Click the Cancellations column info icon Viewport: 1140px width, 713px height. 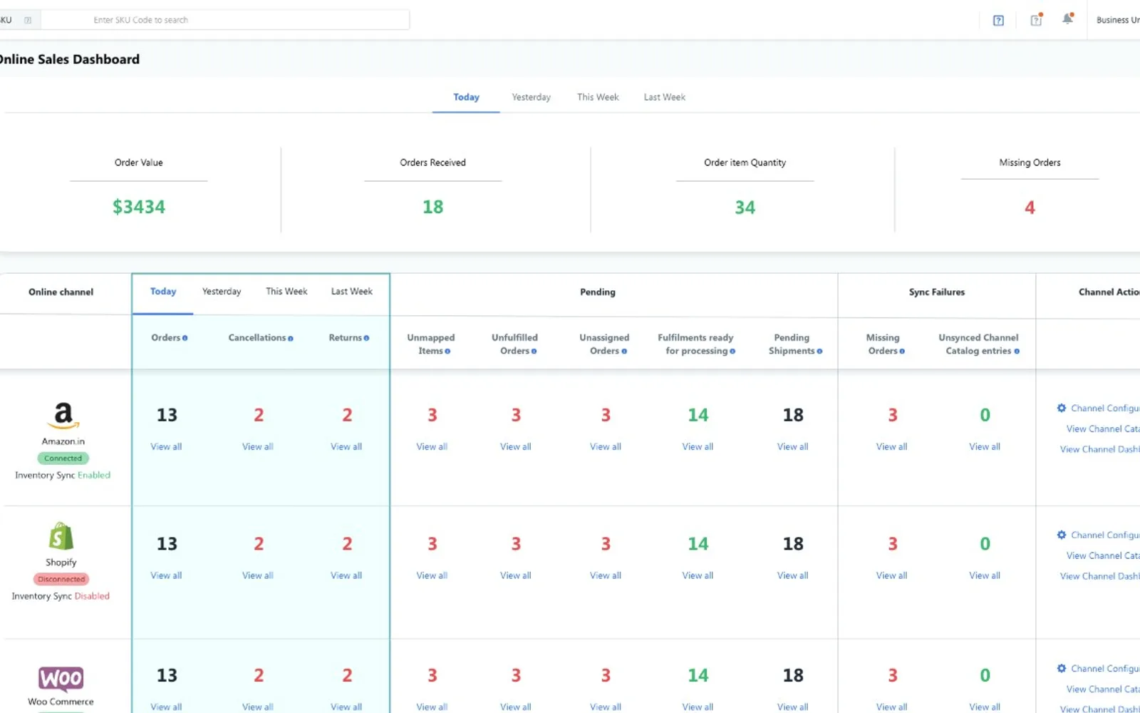tap(291, 338)
